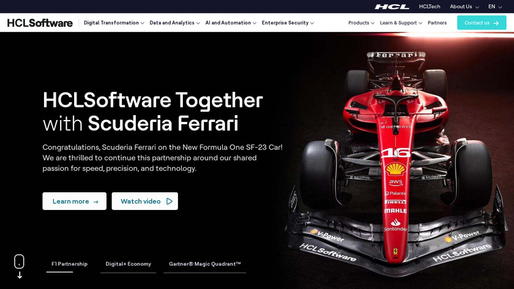Expand the AI and Automation menu
Screen dimensions: 514x289
pos(231,23)
